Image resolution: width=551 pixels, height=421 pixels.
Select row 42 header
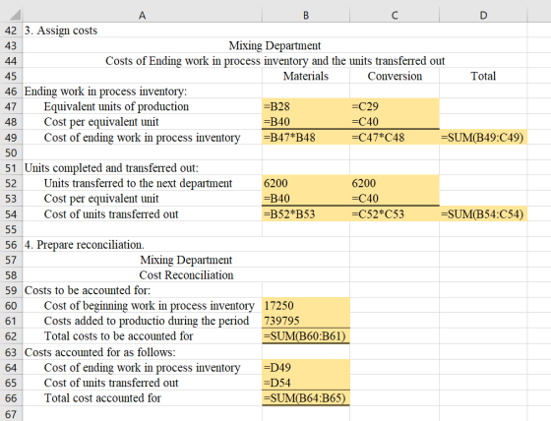[11, 30]
